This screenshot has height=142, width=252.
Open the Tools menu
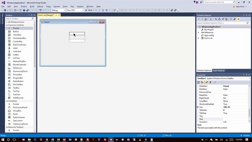(65, 6)
